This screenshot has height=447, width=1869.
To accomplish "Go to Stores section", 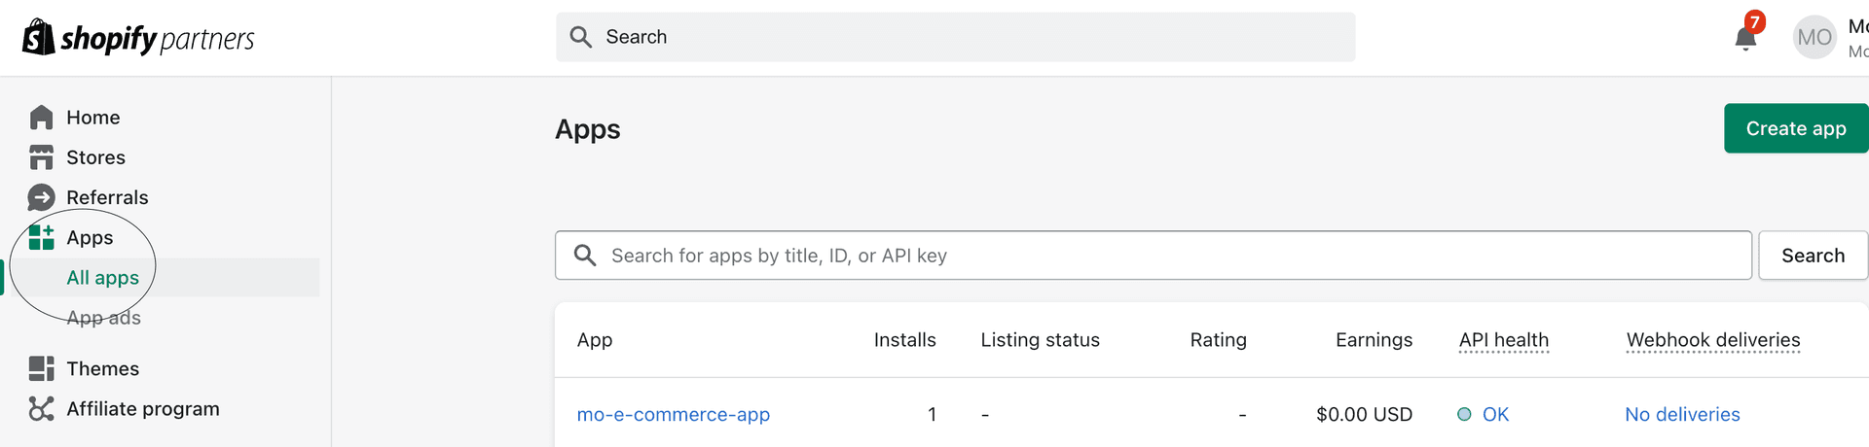I will (x=95, y=157).
